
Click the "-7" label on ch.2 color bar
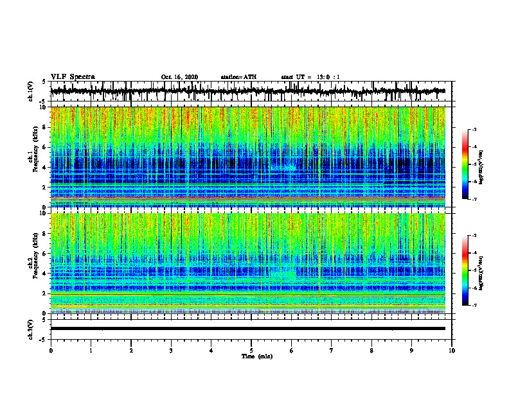point(474,305)
